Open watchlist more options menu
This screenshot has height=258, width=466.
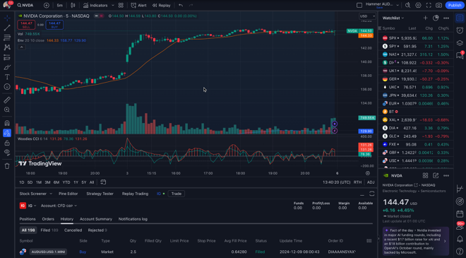(446, 18)
